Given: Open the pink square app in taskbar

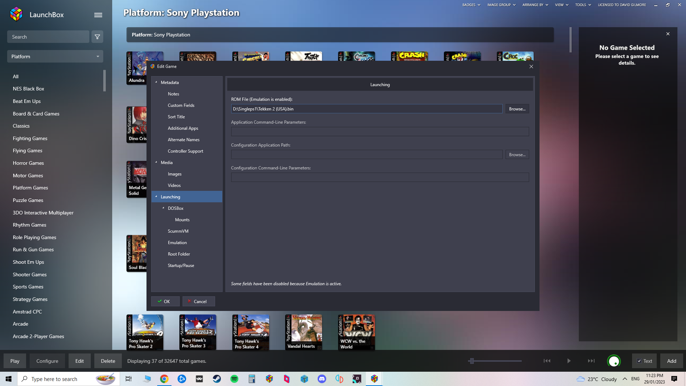Looking at the screenshot, I should point(287,379).
